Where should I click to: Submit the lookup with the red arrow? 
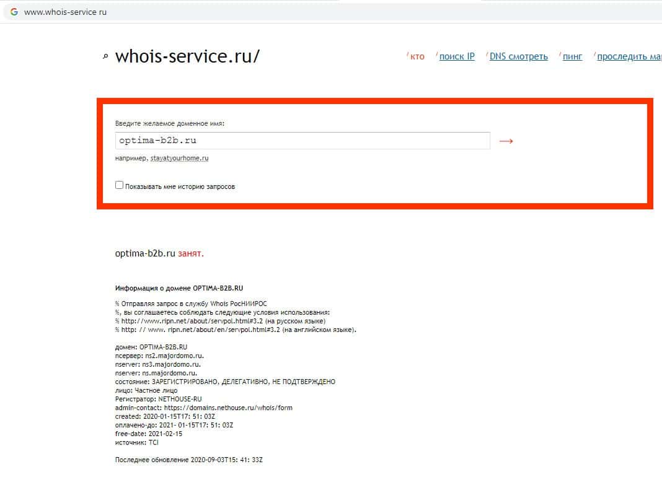point(506,141)
